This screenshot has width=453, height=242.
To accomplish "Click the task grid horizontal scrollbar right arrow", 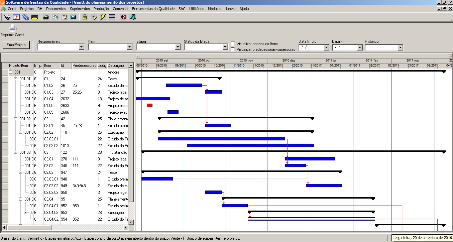I will point(126,227).
